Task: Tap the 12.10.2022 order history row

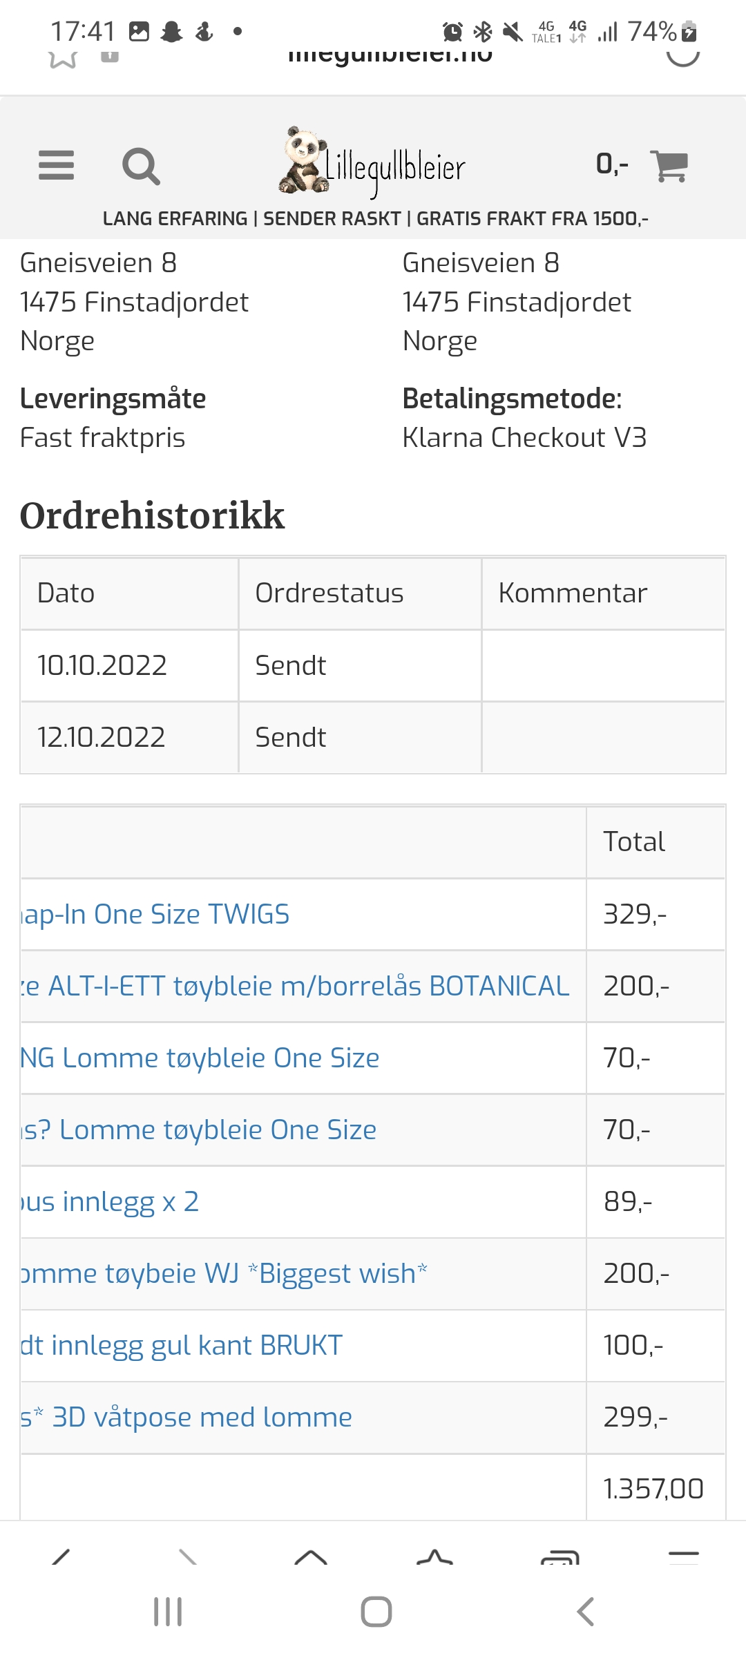Action: [373, 737]
